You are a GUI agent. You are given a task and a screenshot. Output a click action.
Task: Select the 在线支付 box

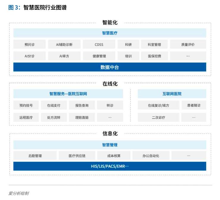pos(54,105)
